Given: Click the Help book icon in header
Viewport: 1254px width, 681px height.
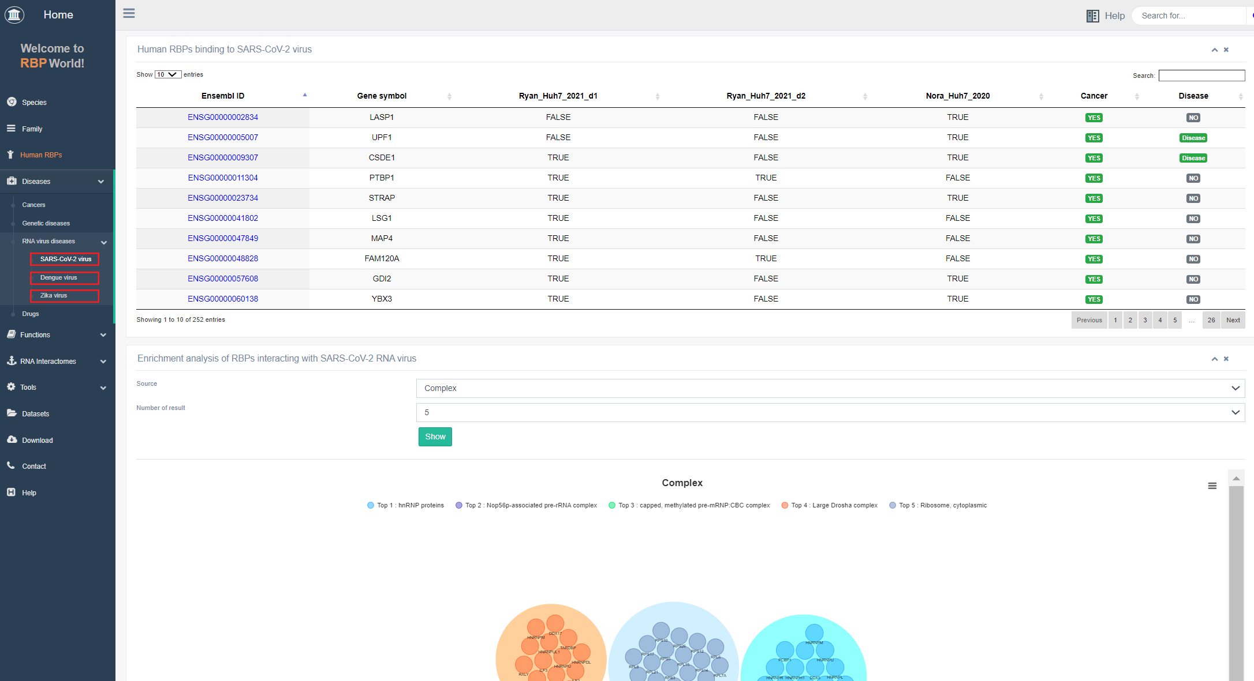Looking at the screenshot, I should coord(1092,16).
